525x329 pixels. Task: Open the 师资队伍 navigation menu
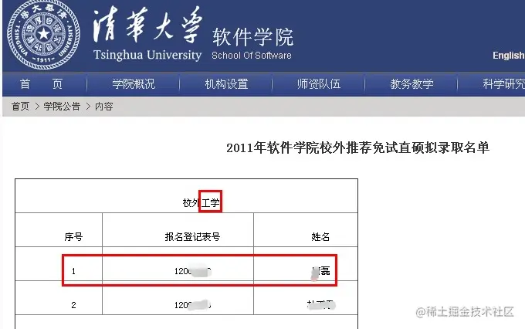(319, 83)
